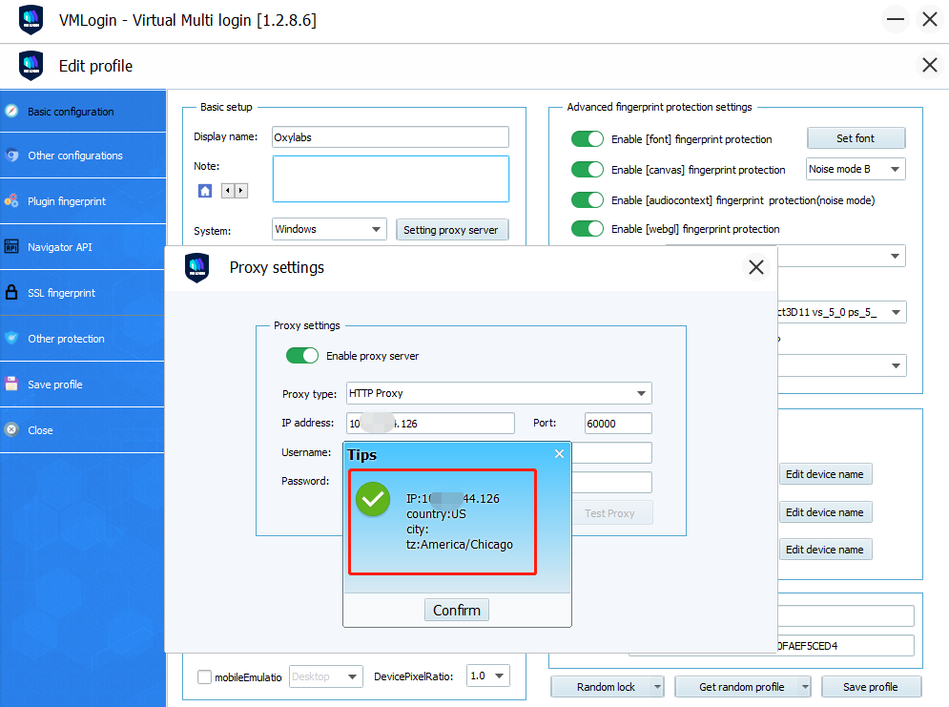This screenshot has width=949, height=707.
Task: Click the Get random profile button
Action: (742, 687)
